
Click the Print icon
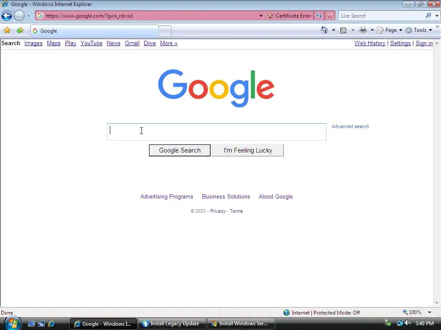tap(363, 30)
